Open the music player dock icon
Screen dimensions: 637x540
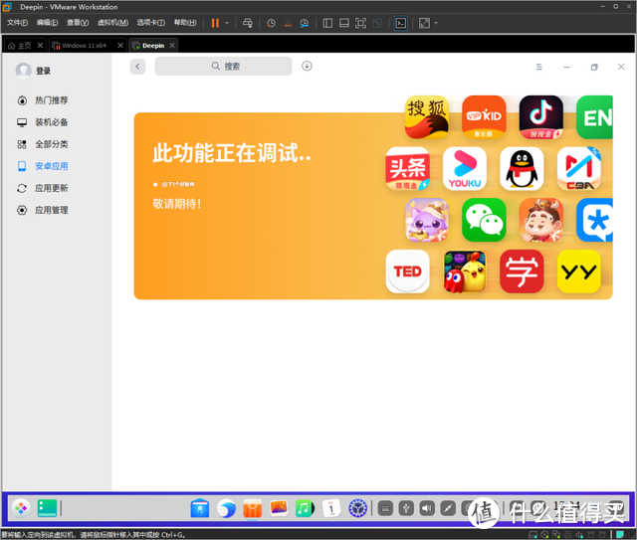305,508
